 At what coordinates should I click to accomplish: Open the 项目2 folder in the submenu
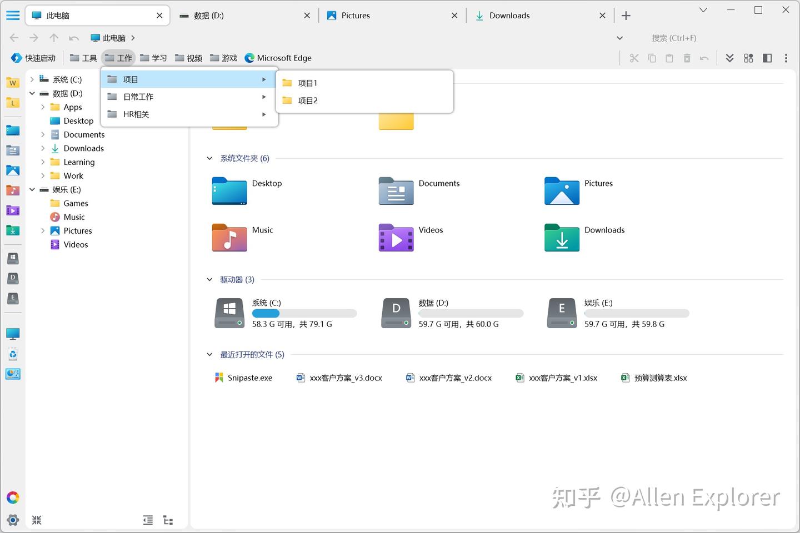point(307,100)
